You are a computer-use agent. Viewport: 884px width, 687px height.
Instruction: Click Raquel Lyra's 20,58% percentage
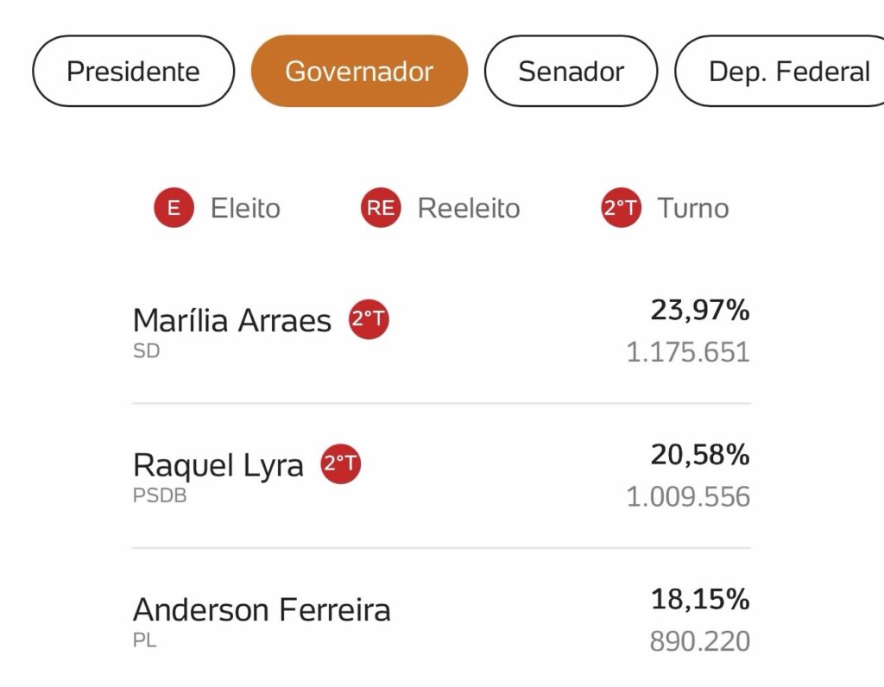point(699,455)
